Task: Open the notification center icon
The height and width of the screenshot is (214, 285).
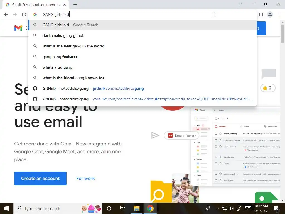Action: (276, 208)
